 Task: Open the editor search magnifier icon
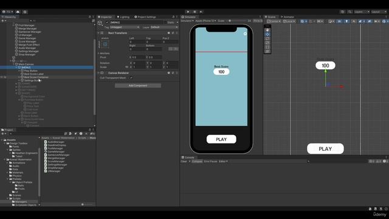tap(349, 12)
